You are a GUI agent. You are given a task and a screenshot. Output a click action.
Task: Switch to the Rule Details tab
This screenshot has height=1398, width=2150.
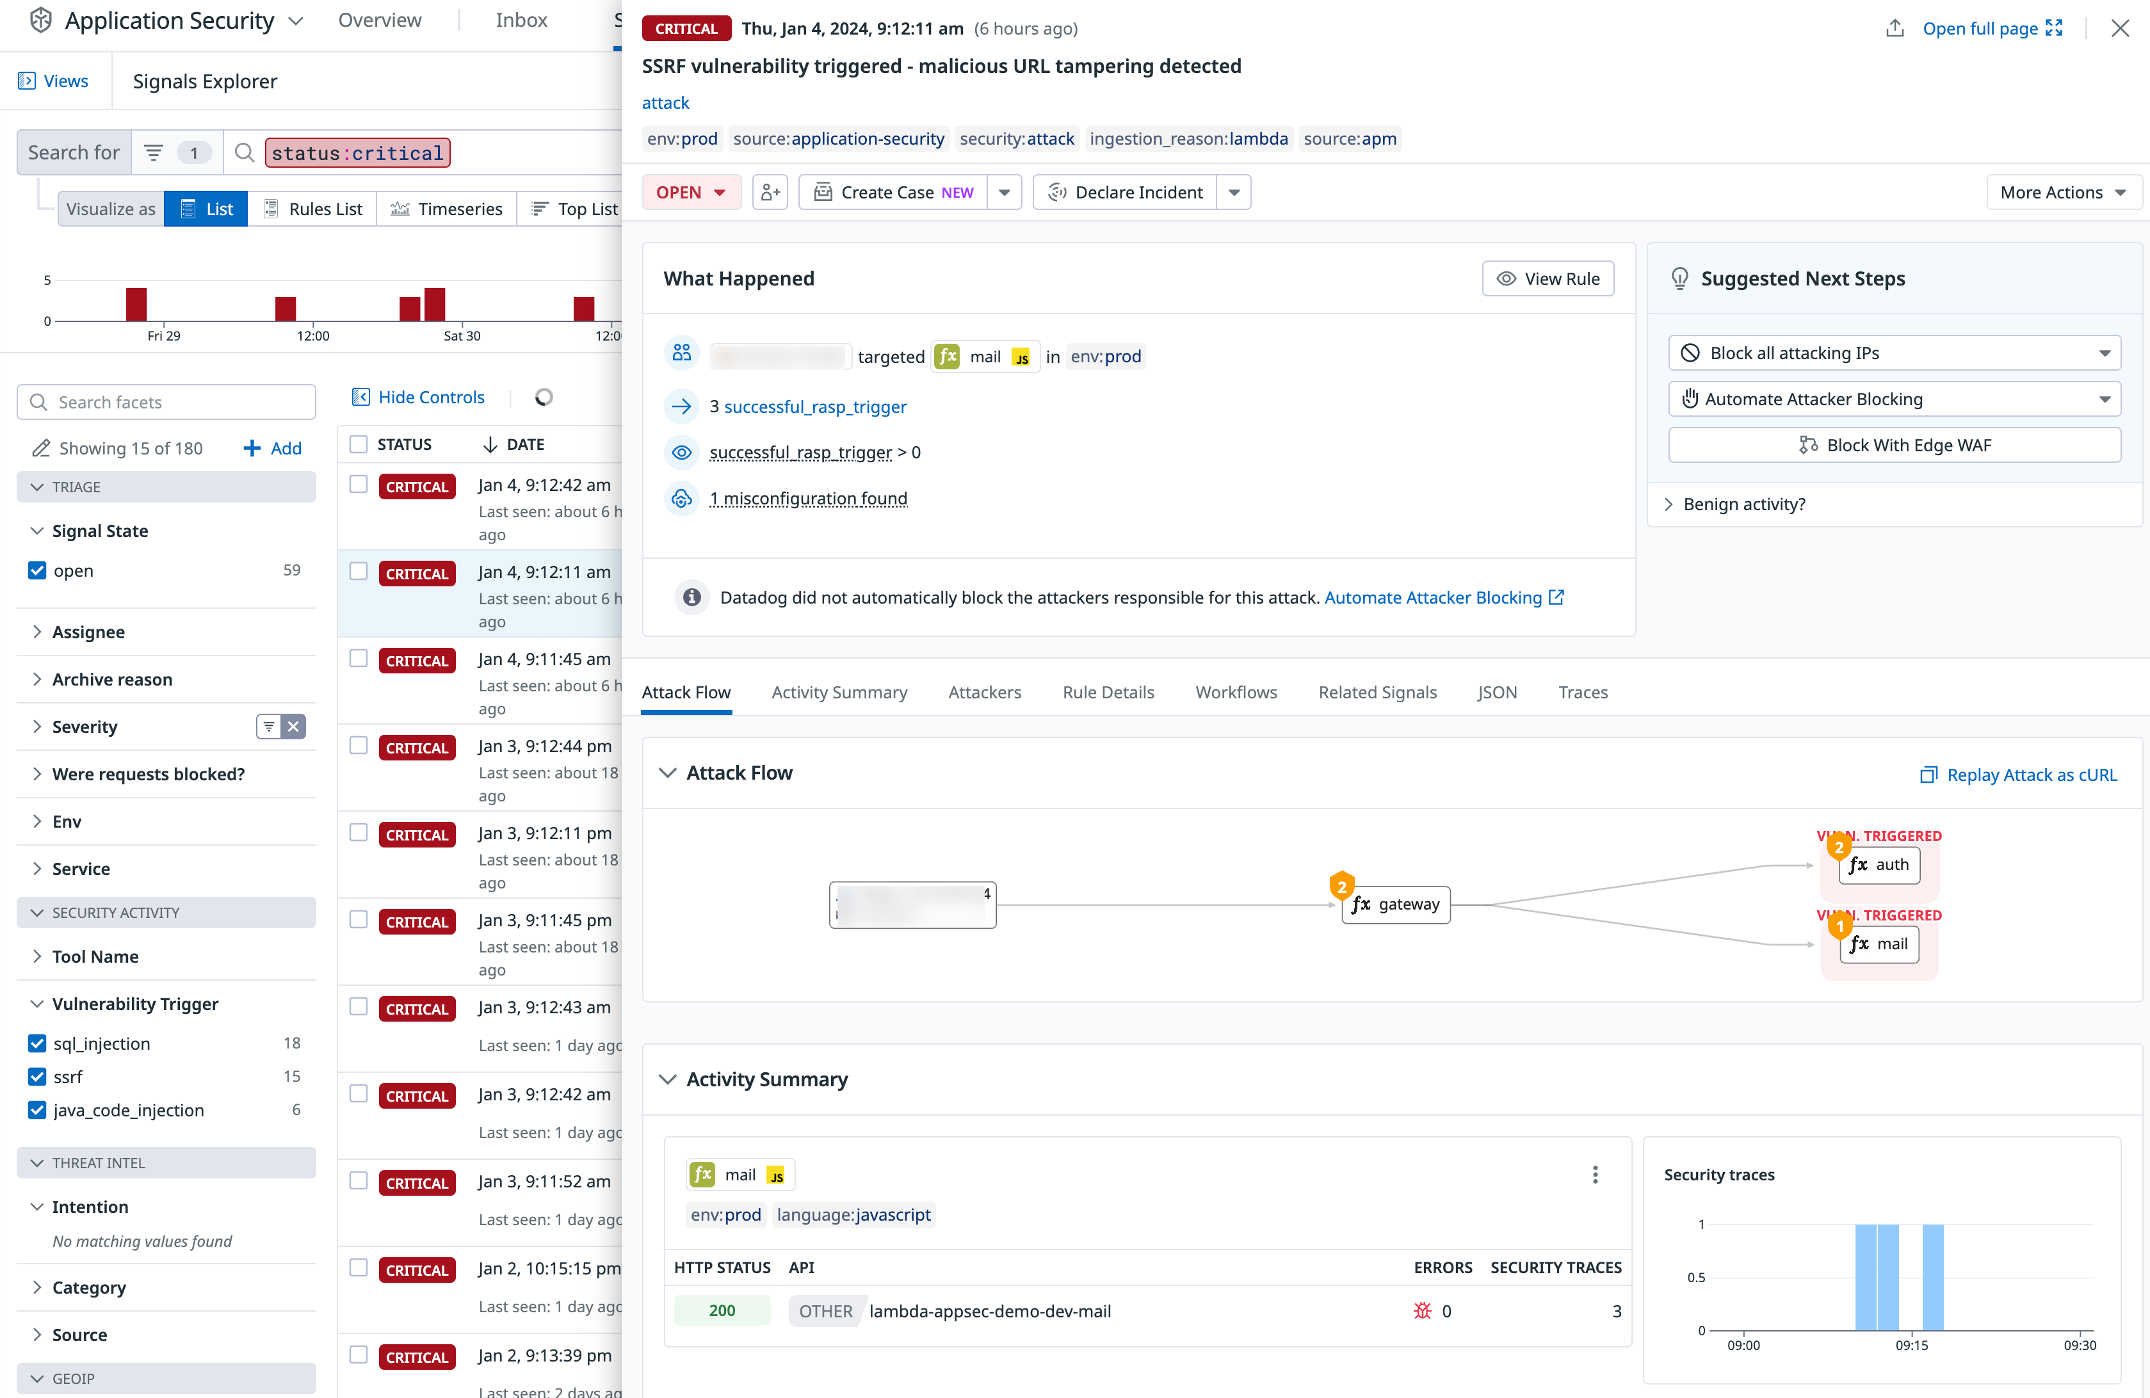pyautogui.click(x=1108, y=692)
